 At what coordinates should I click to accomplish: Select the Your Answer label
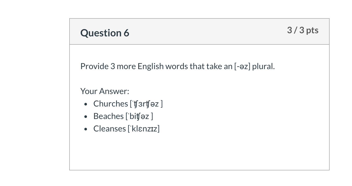(x=105, y=91)
